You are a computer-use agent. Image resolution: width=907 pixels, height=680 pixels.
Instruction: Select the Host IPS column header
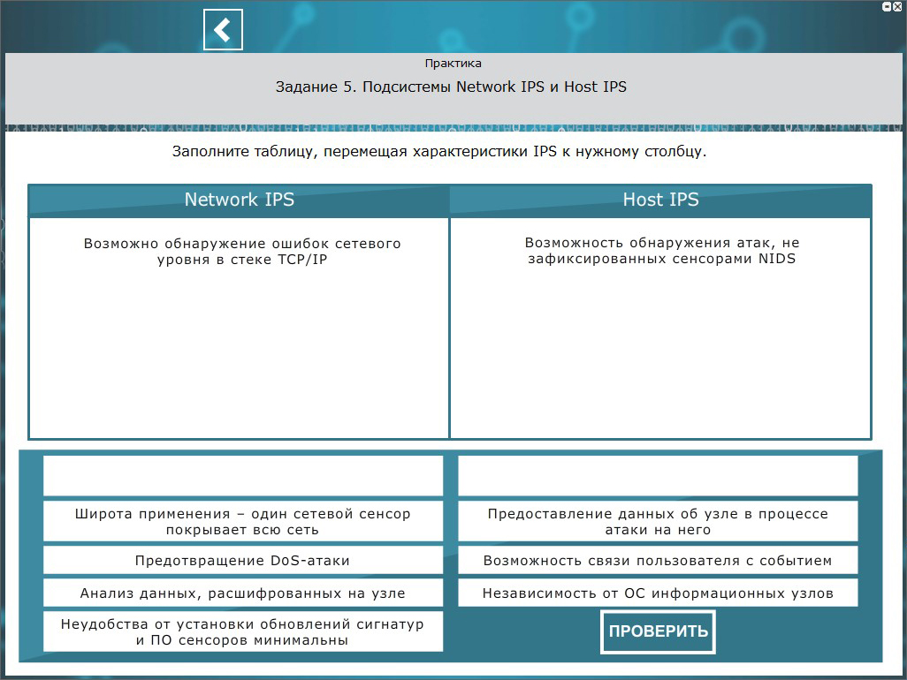(x=660, y=200)
